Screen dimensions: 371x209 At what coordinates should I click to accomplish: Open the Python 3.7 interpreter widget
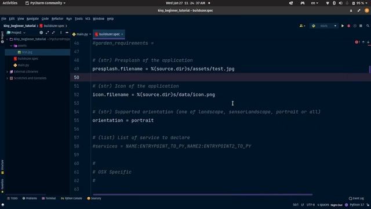pos(357,205)
